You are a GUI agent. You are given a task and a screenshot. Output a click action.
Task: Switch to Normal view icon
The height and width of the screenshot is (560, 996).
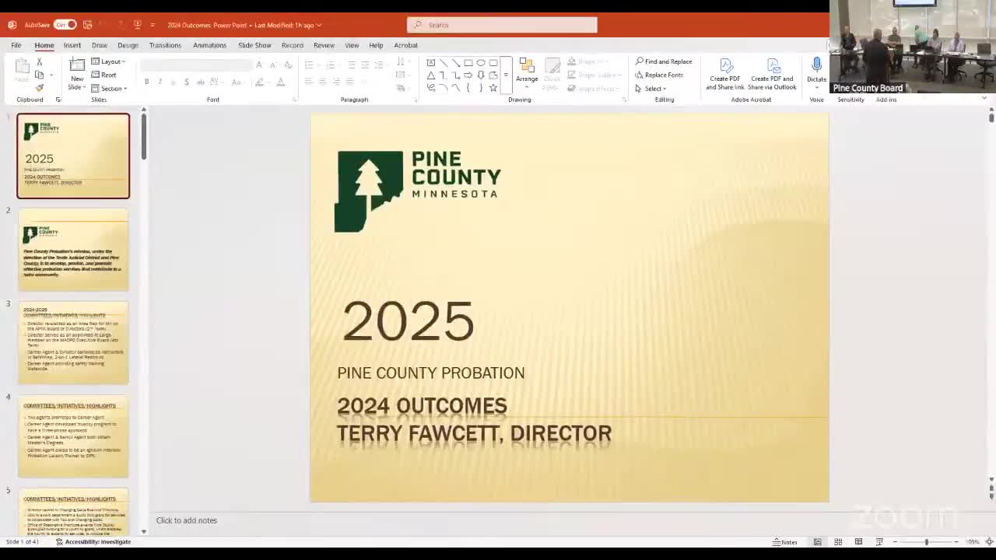(817, 542)
